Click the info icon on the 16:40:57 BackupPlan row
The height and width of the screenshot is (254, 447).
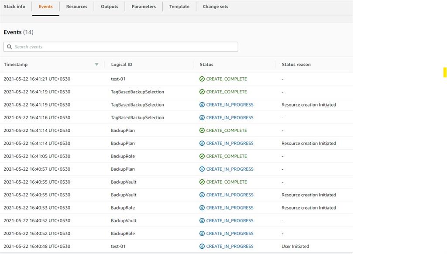tap(202, 169)
